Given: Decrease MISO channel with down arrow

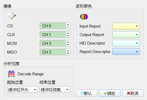Looking at the screenshot, I should pos(68,53).
